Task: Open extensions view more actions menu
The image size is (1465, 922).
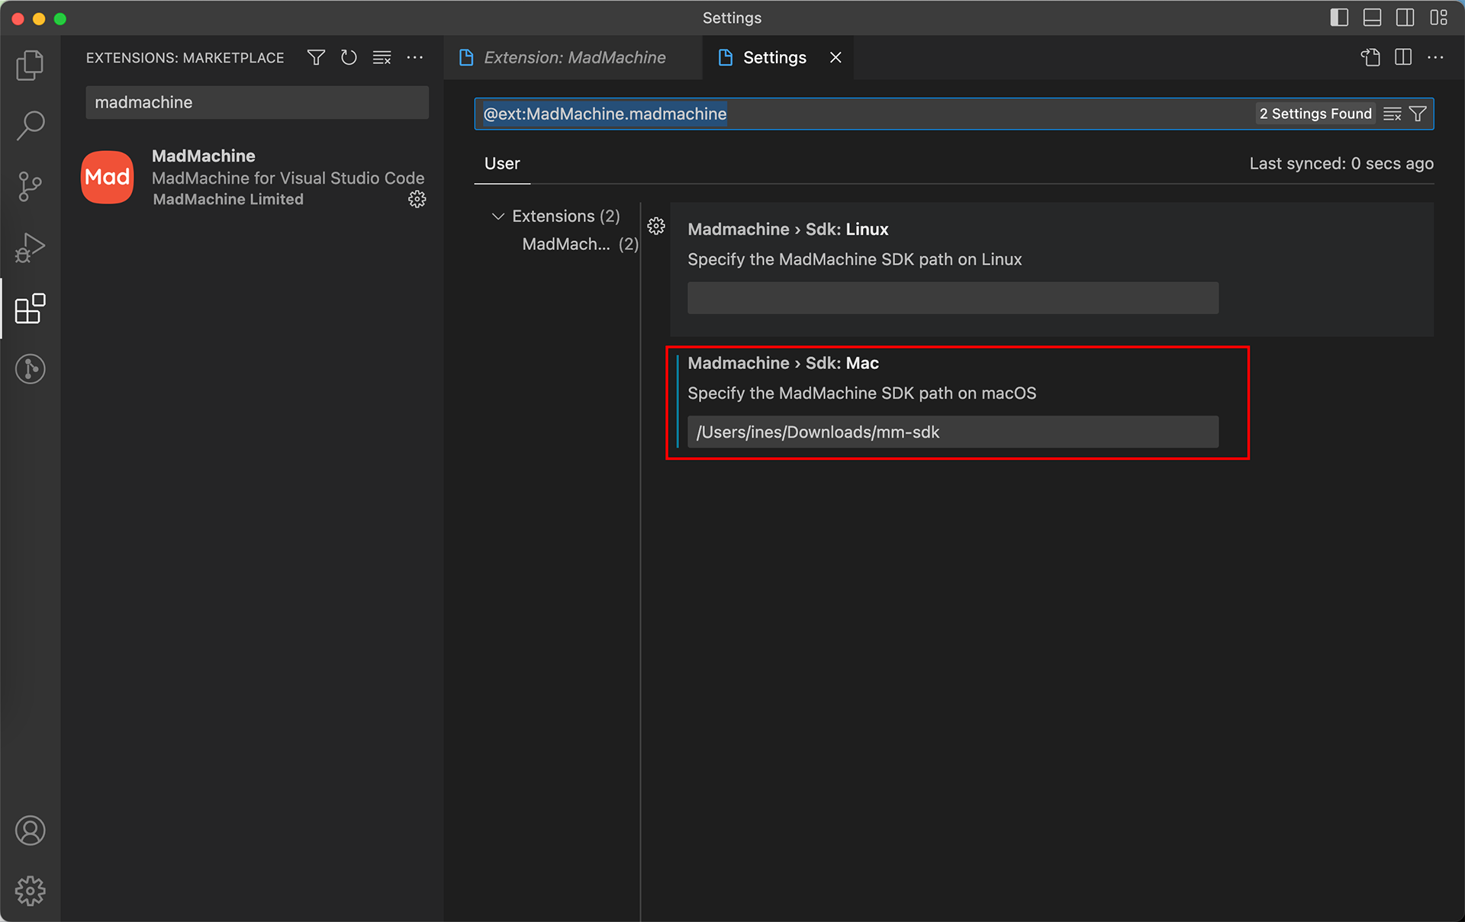Action: (414, 58)
